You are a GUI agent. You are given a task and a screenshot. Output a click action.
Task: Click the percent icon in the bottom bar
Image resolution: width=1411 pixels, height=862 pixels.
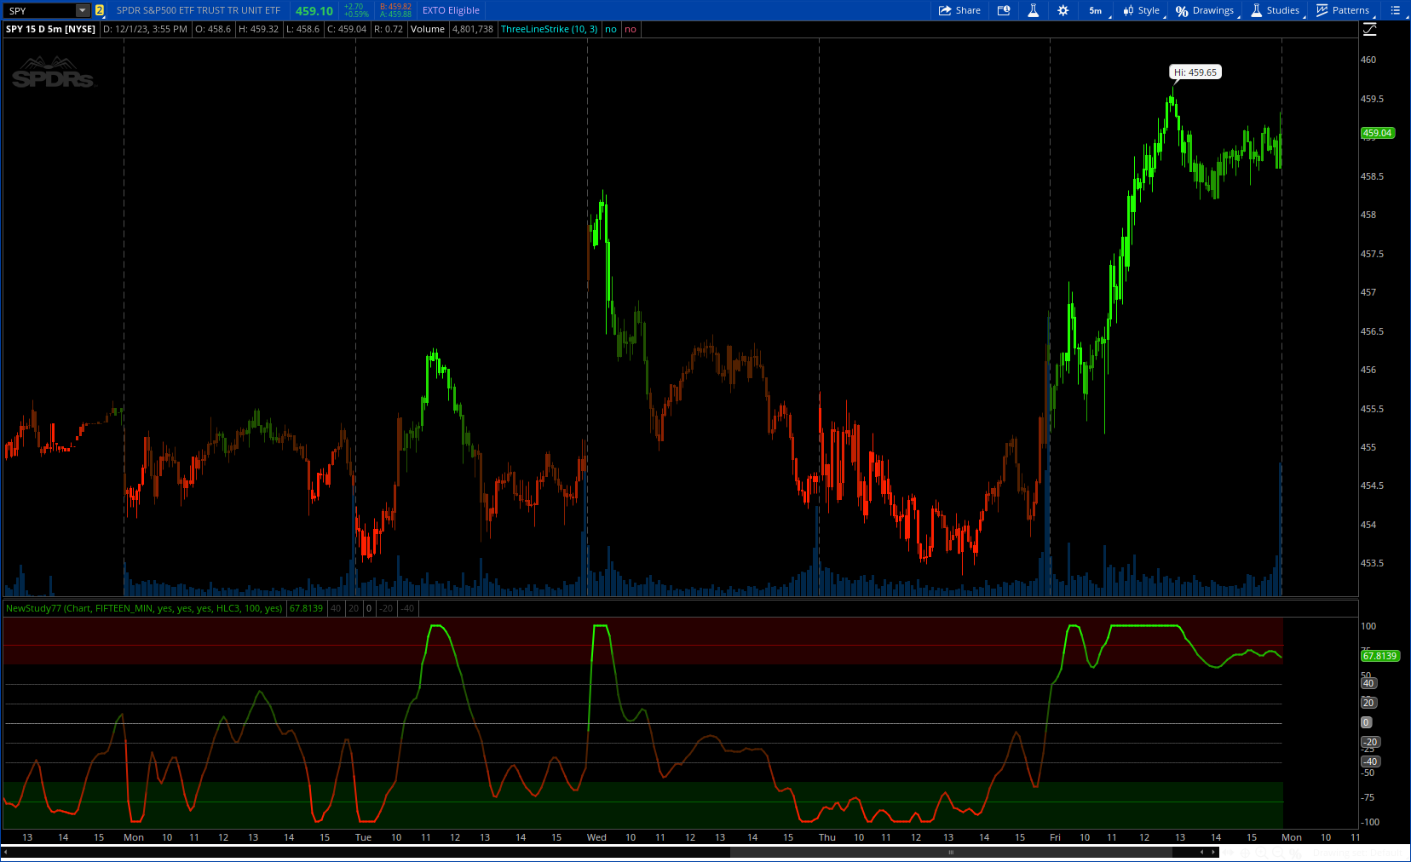[x=1295, y=853]
